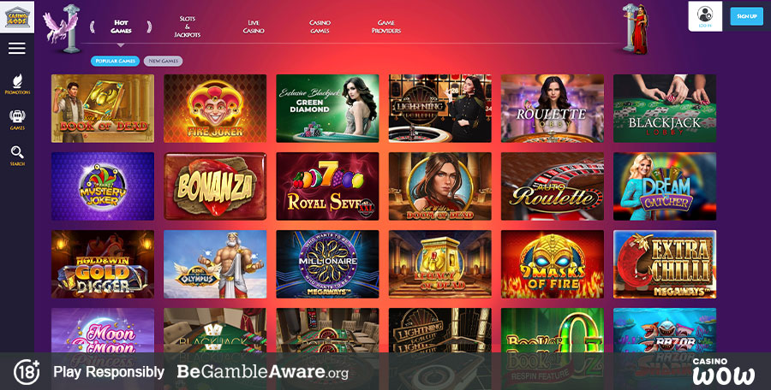Screen dimensions: 771x390
Task: Visit the BeGambleAware.org link
Action: click(263, 372)
